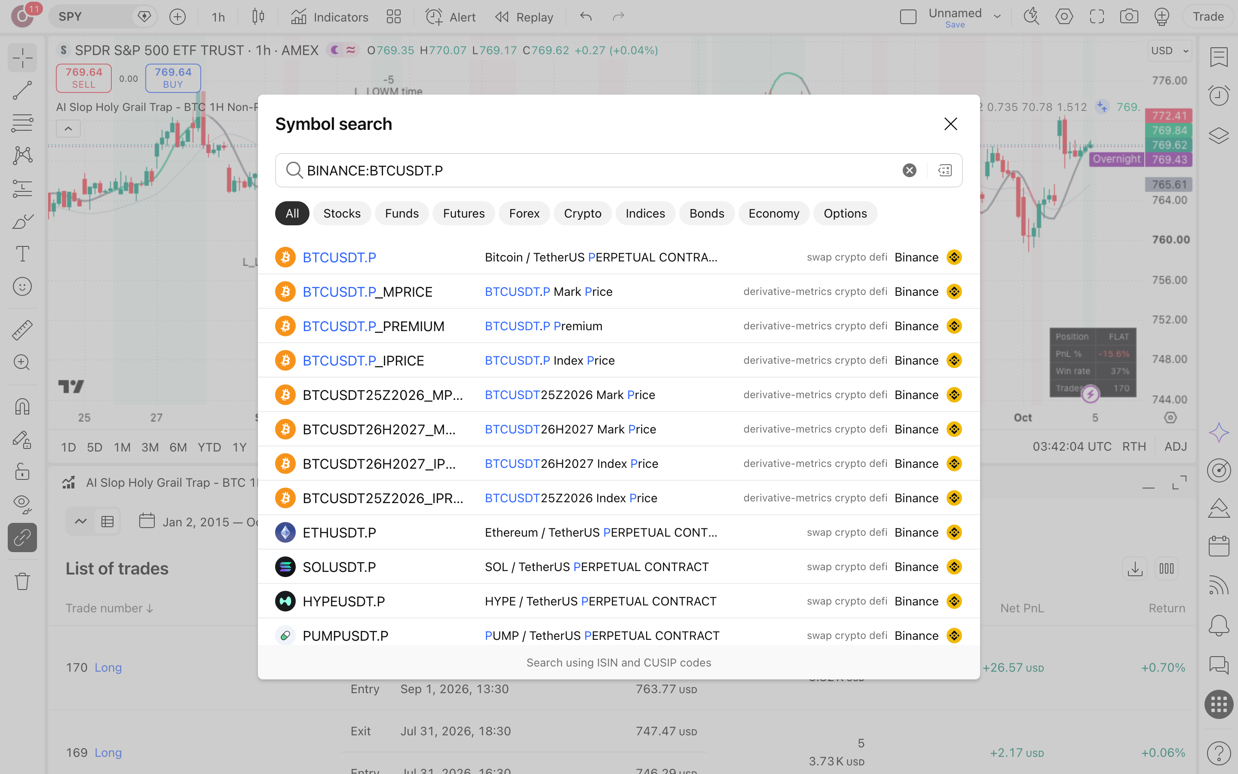Close the Symbol search dialog
This screenshot has height=774, width=1238.
[950, 124]
